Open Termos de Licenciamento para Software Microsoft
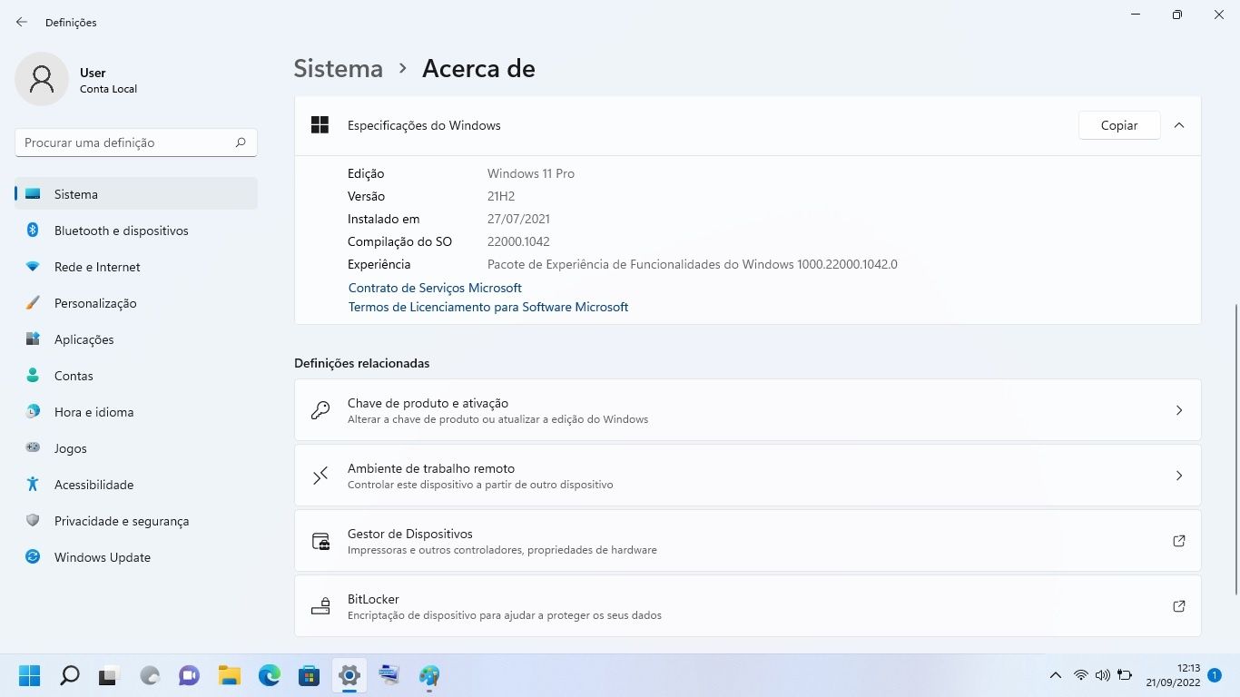The width and height of the screenshot is (1240, 697). [x=488, y=307]
